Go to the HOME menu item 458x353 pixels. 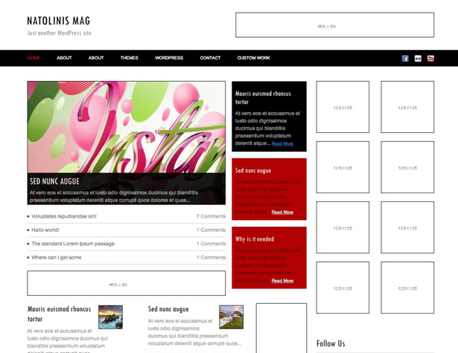[34, 58]
